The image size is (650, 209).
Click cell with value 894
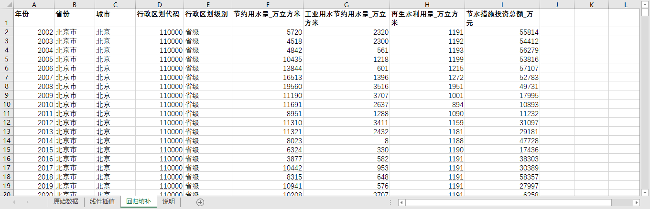pyautogui.click(x=427, y=105)
